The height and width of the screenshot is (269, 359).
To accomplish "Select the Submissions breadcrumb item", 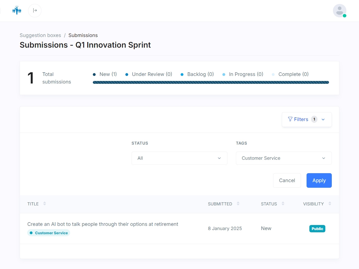I will click(83, 35).
